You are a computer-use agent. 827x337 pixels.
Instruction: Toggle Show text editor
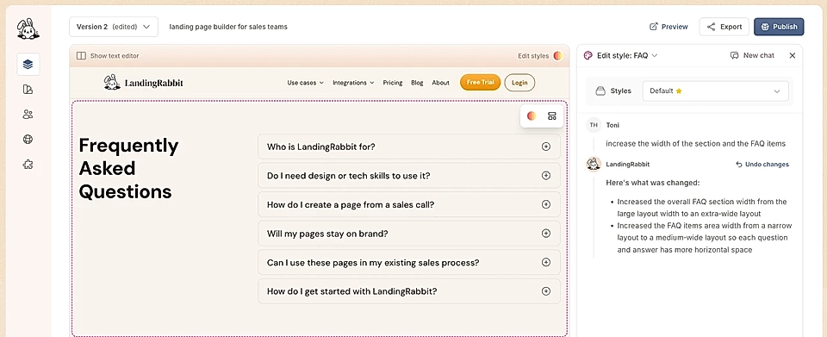click(108, 56)
